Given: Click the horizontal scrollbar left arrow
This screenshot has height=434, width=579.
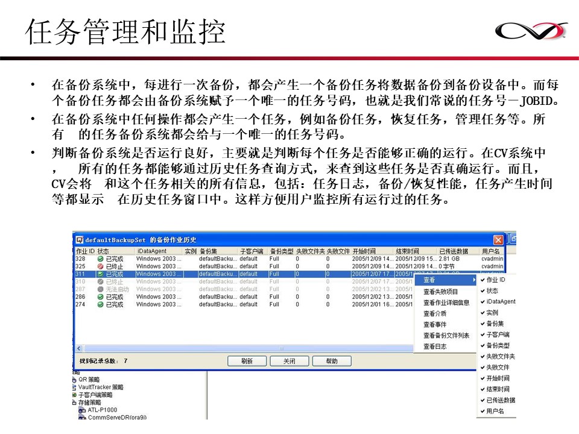Looking at the screenshot, I should pyautogui.click(x=79, y=348).
